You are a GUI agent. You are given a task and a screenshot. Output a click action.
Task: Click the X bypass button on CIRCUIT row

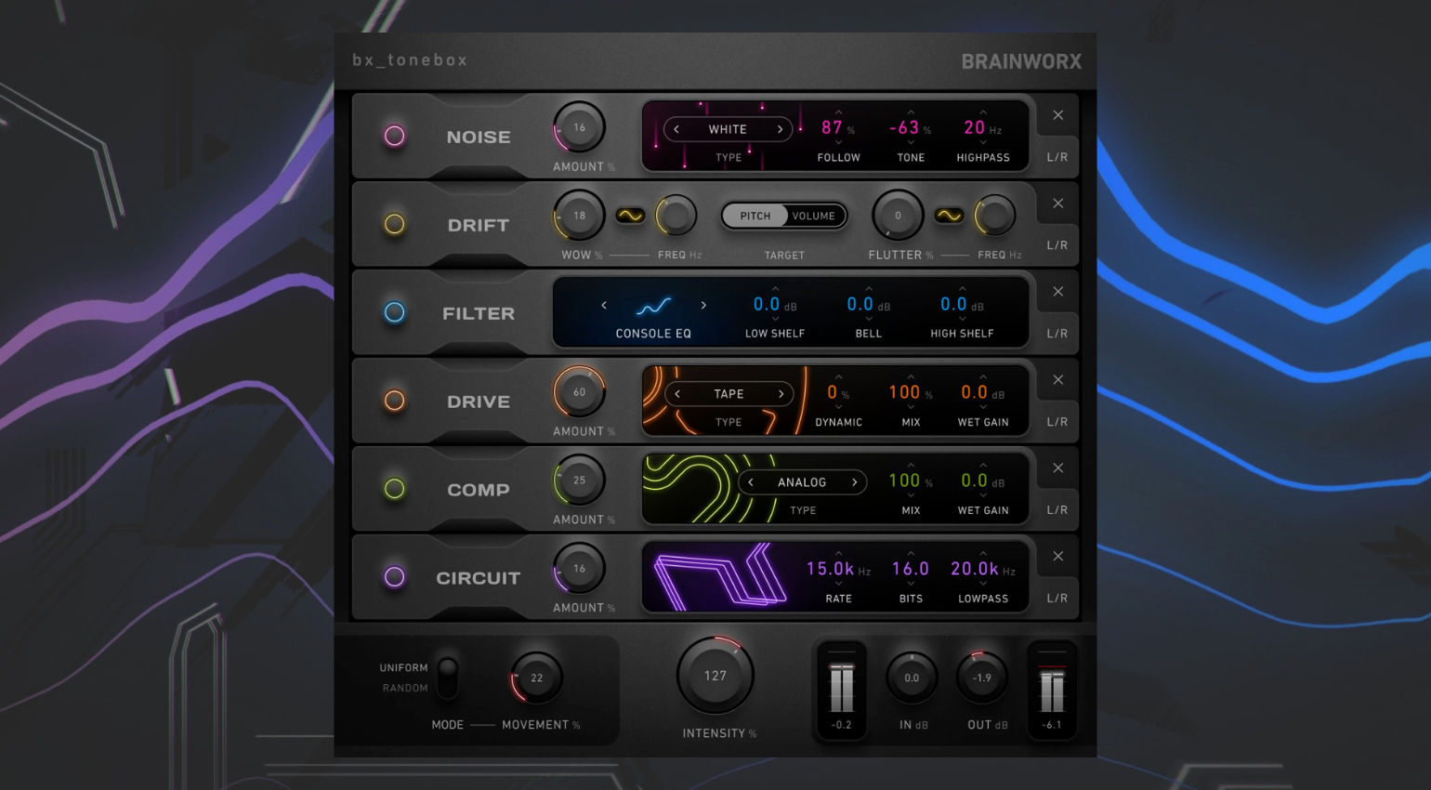tap(1057, 556)
